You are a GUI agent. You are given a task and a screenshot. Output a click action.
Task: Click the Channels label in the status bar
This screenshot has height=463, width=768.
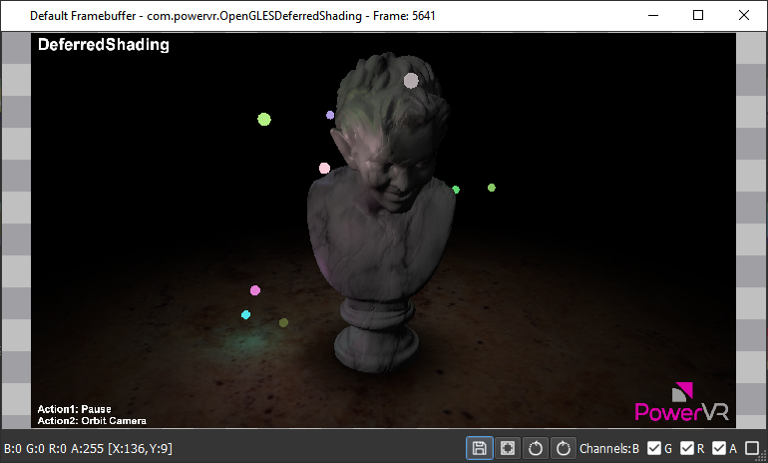605,449
